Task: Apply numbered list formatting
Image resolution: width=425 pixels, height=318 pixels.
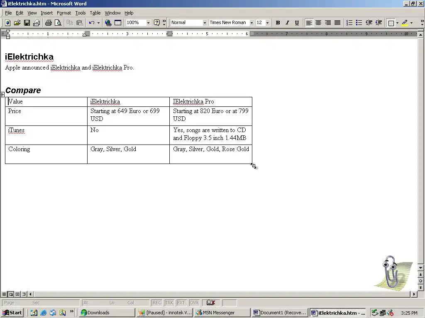Action: click(349, 23)
